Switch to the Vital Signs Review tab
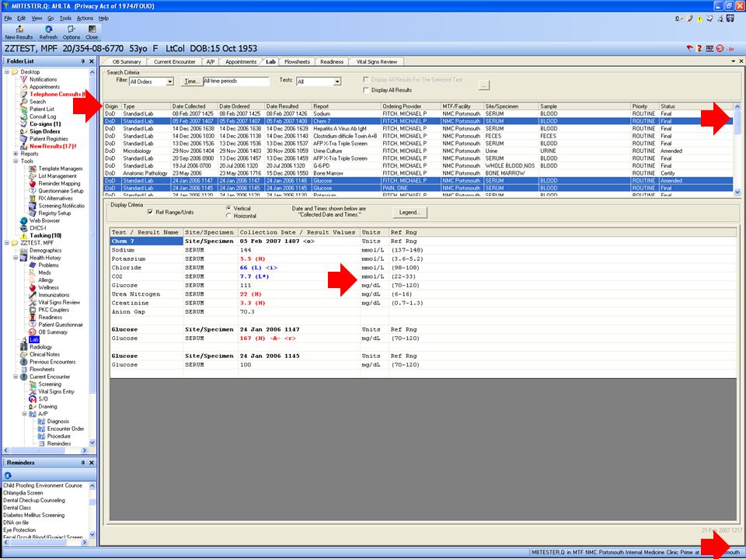Screen dimensions: 746x559 click(377, 62)
